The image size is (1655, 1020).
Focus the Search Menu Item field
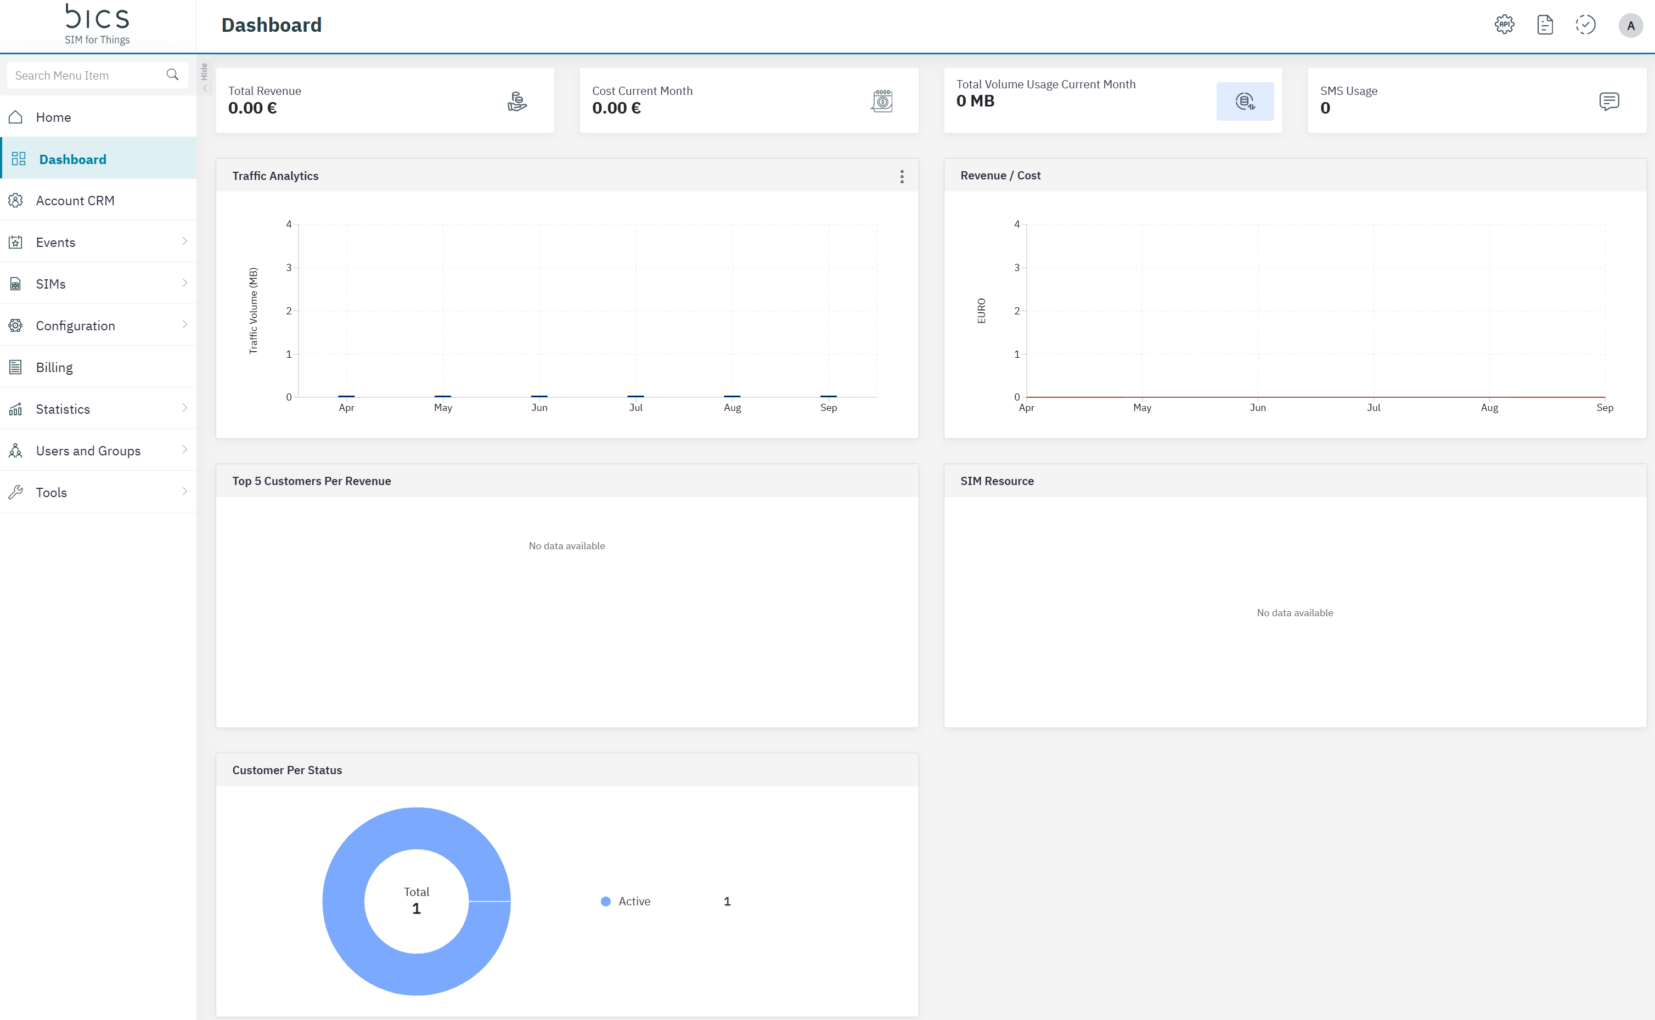(x=85, y=75)
